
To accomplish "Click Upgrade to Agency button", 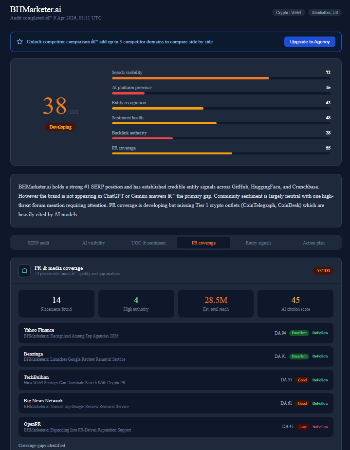I will pyautogui.click(x=310, y=41).
